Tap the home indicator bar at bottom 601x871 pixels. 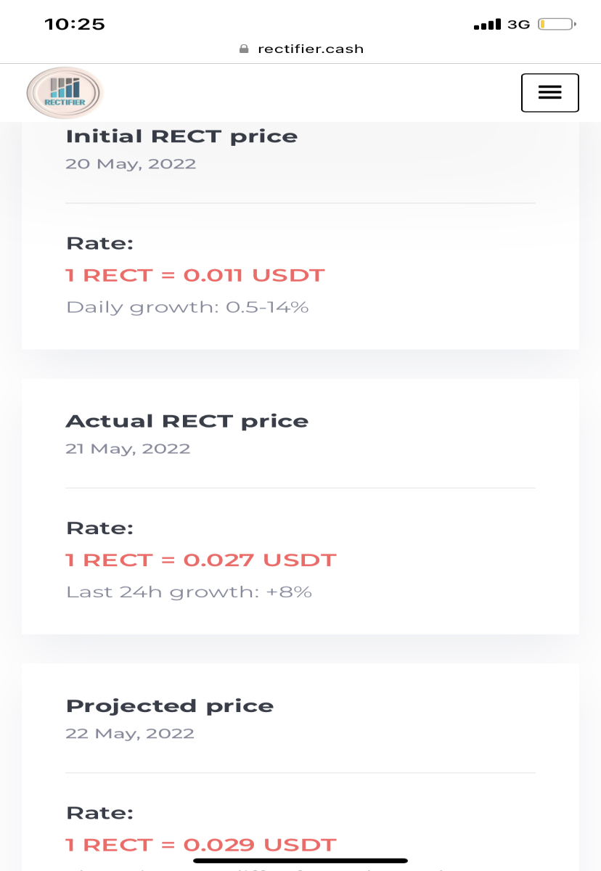coord(300,861)
